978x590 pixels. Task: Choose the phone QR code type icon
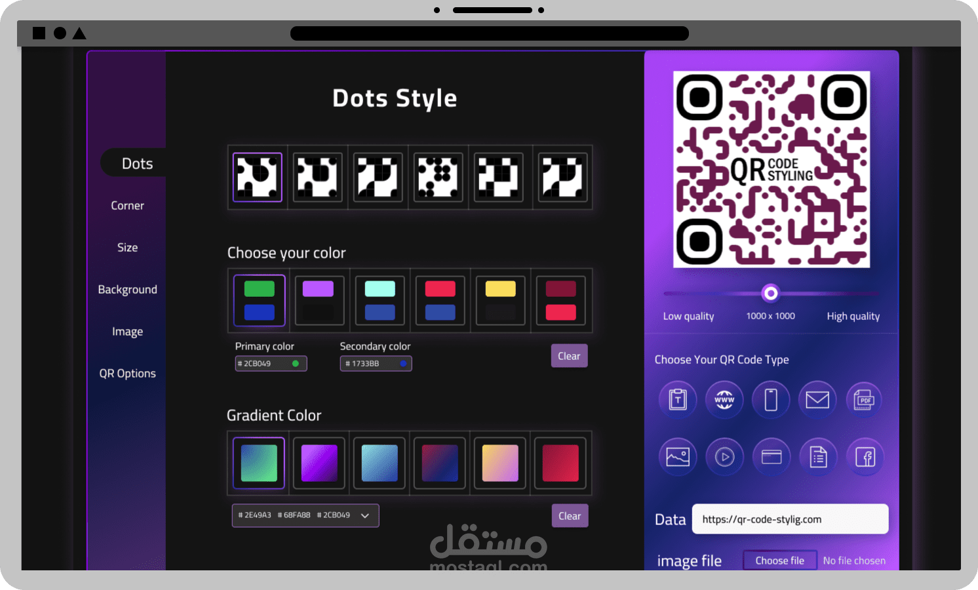tap(771, 399)
